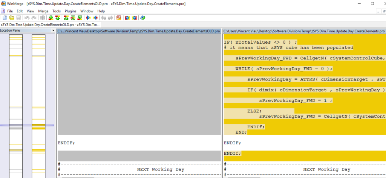Jump to the First Difference
This screenshot has height=178, width=386.
coord(66,18)
